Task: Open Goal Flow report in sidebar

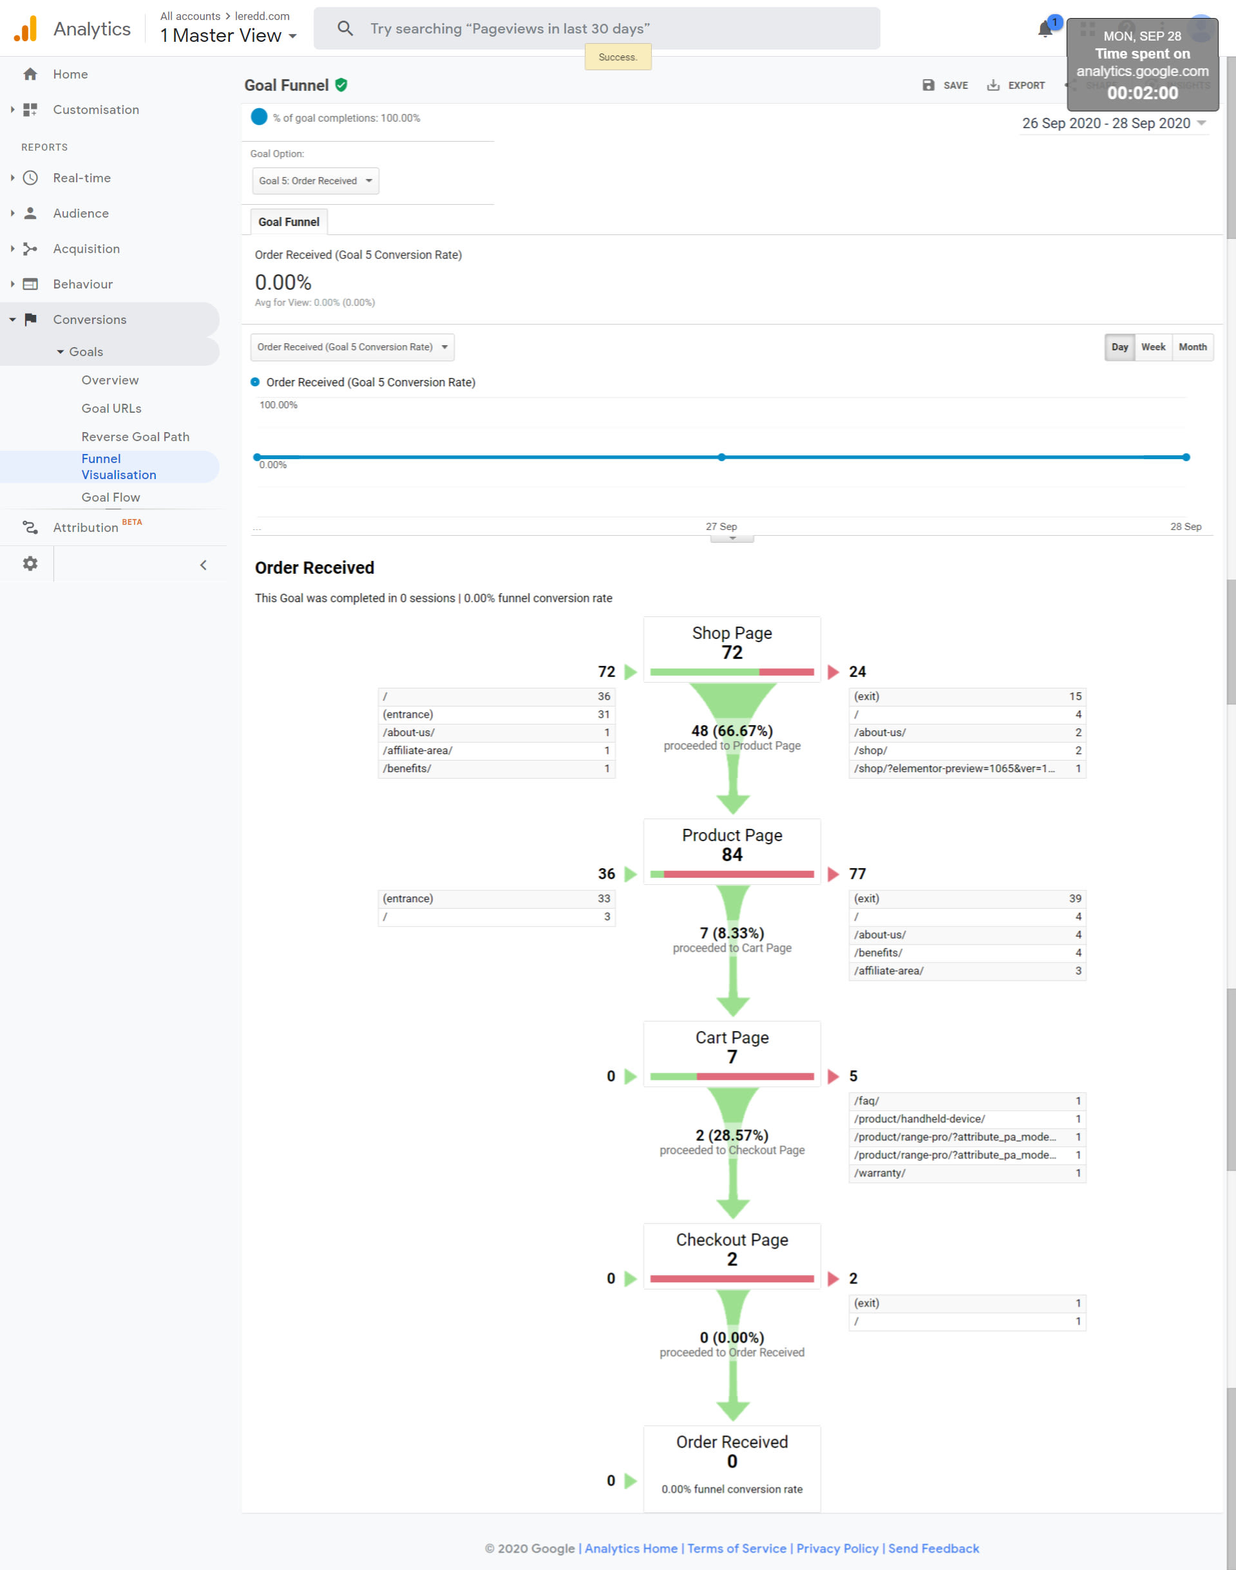Action: point(111,497)
